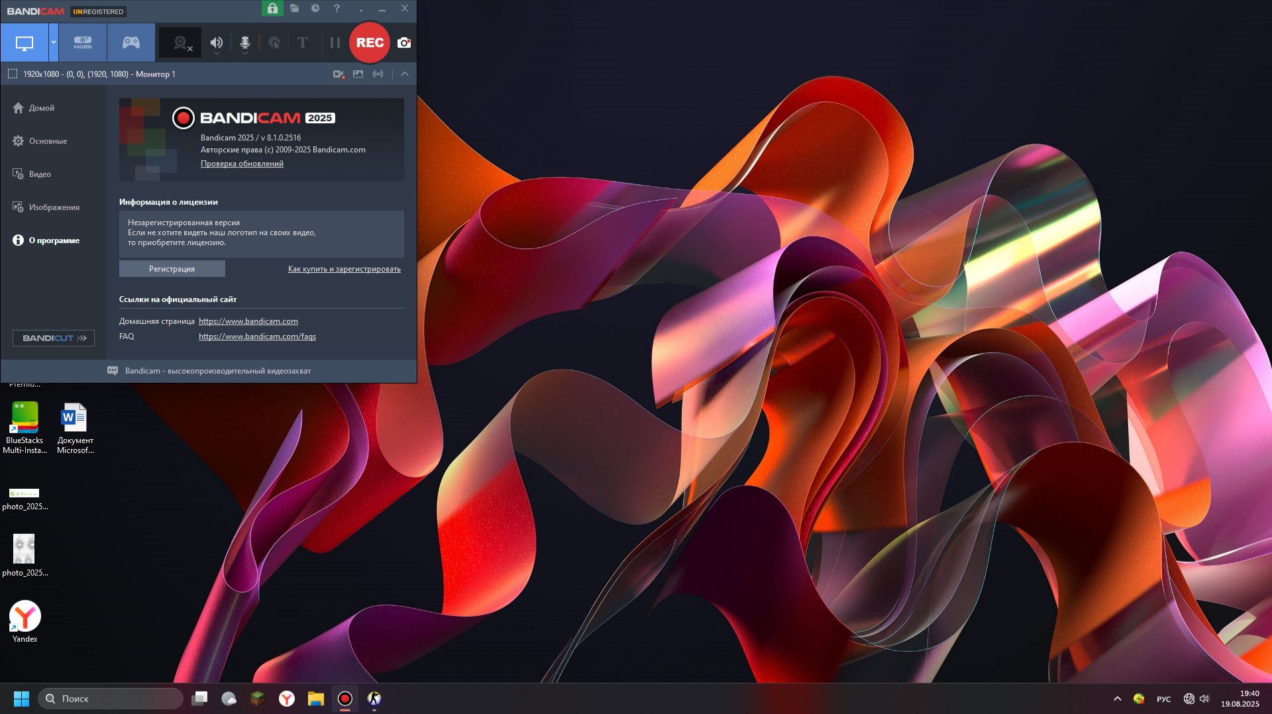This screenshot has width=1272, height=714.
Task: Open Bandicam help question mark icon
Action: [x=337, y=9]
